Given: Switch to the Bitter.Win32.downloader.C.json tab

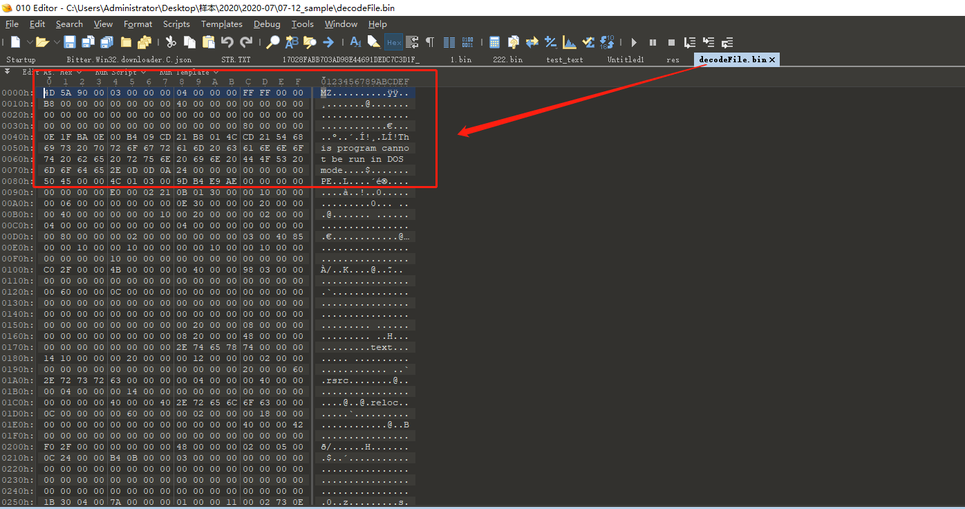Looking at the screenshot, I should 129,60.
